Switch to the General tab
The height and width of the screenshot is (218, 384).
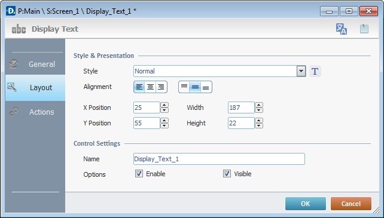[35, 64]
